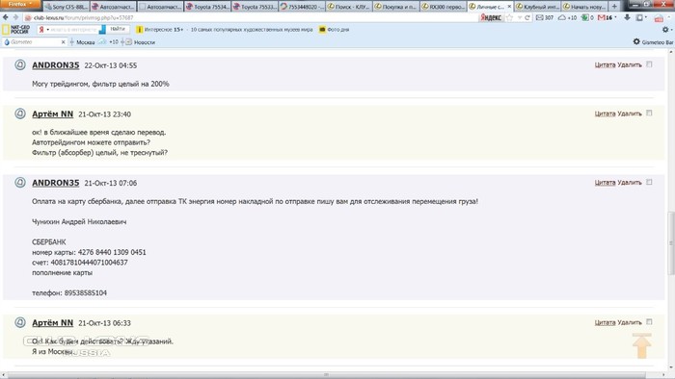This screenshot has height=379, width=675.
Task: Click the cloud weather icon showing +10
Action: [x=567, y=17]
